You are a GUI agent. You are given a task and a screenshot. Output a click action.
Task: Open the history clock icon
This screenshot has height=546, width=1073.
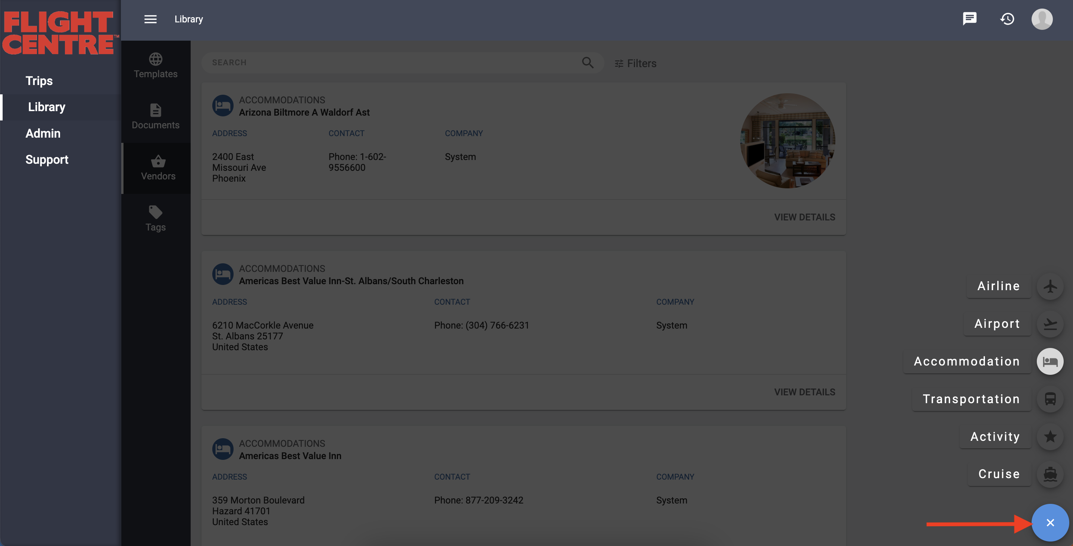(x=1007, y=19)
